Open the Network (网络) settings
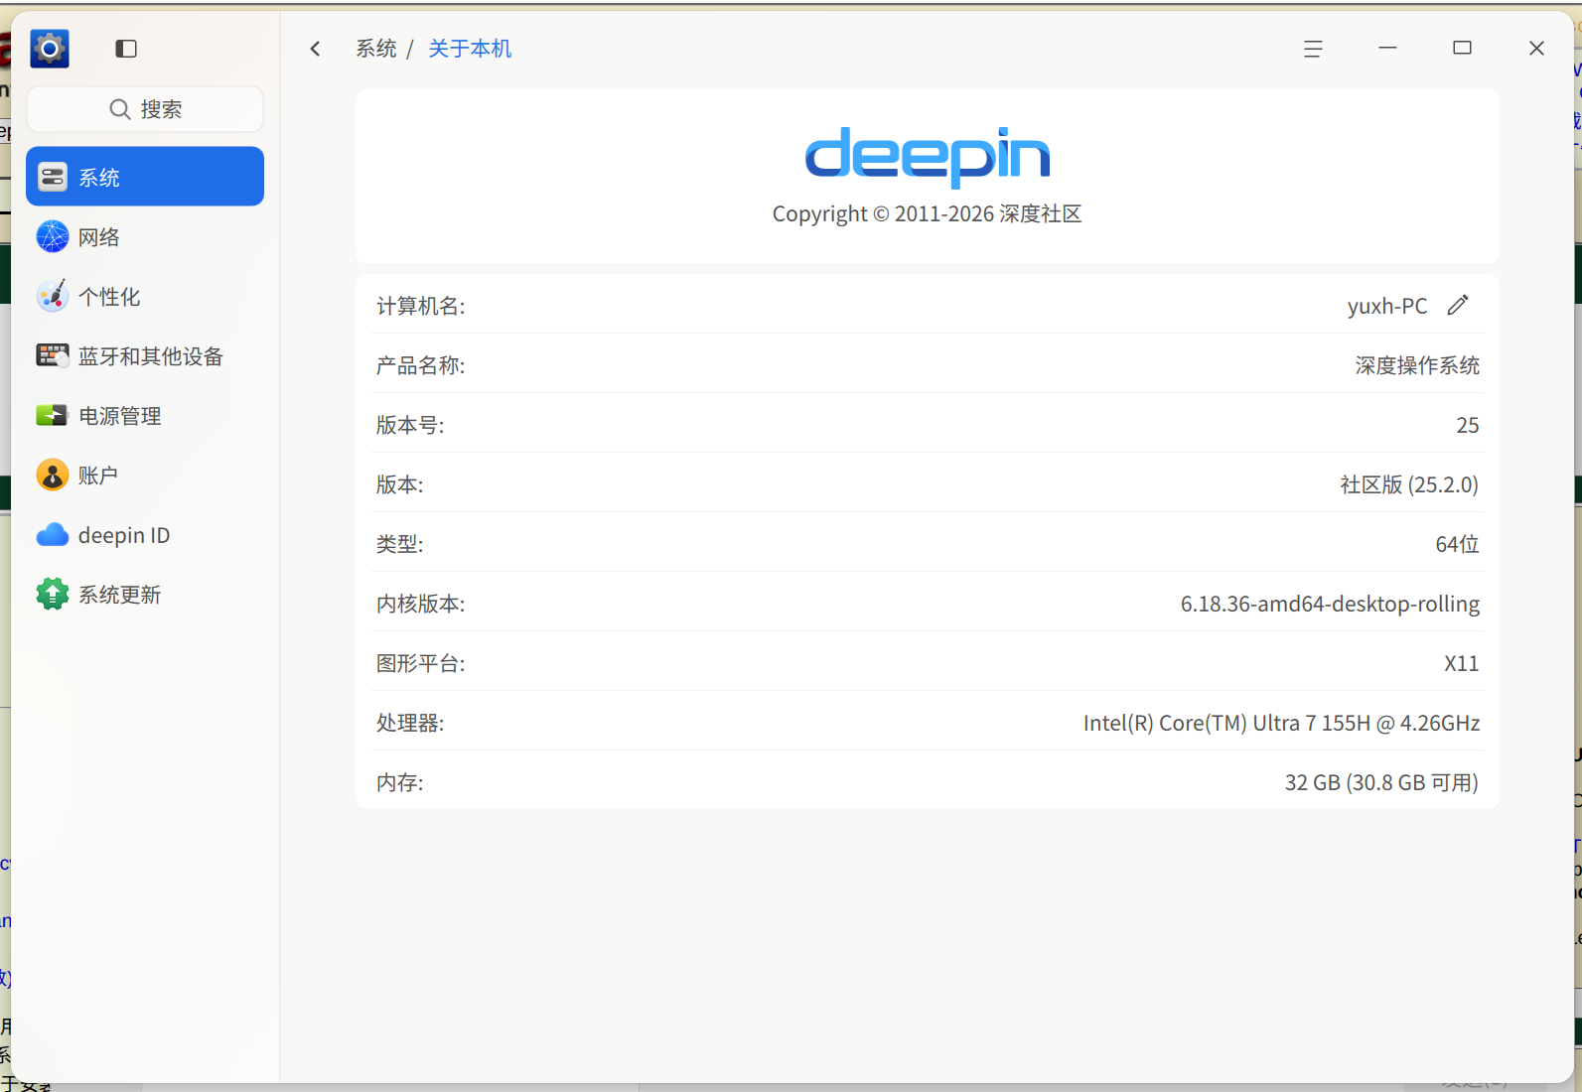This screenshot has width=1582, height=1092. click(145, 236)
